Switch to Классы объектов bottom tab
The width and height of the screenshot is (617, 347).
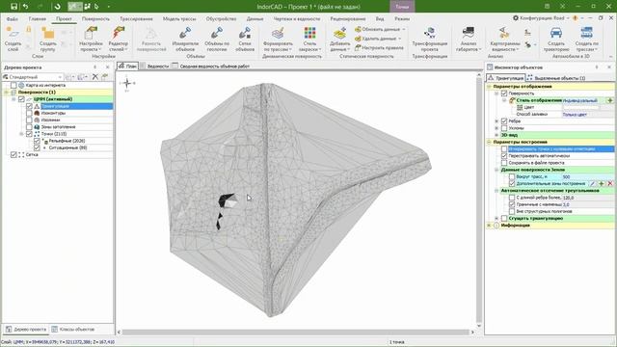coord(73,330)
